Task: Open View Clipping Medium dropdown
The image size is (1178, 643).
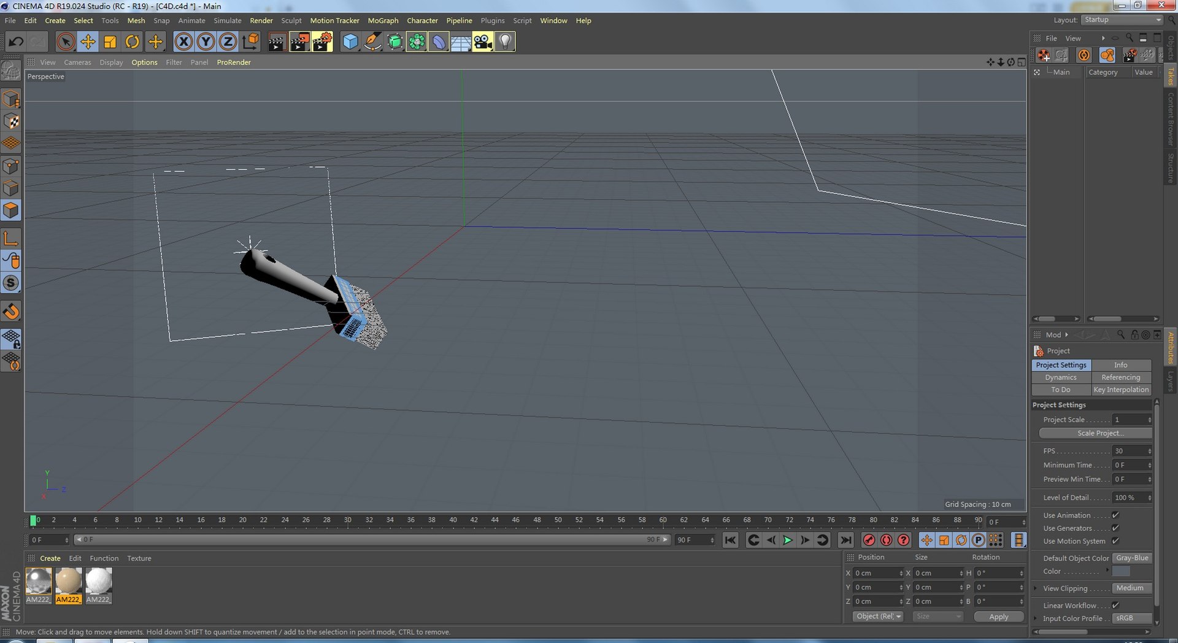Action: [1133, 588]
